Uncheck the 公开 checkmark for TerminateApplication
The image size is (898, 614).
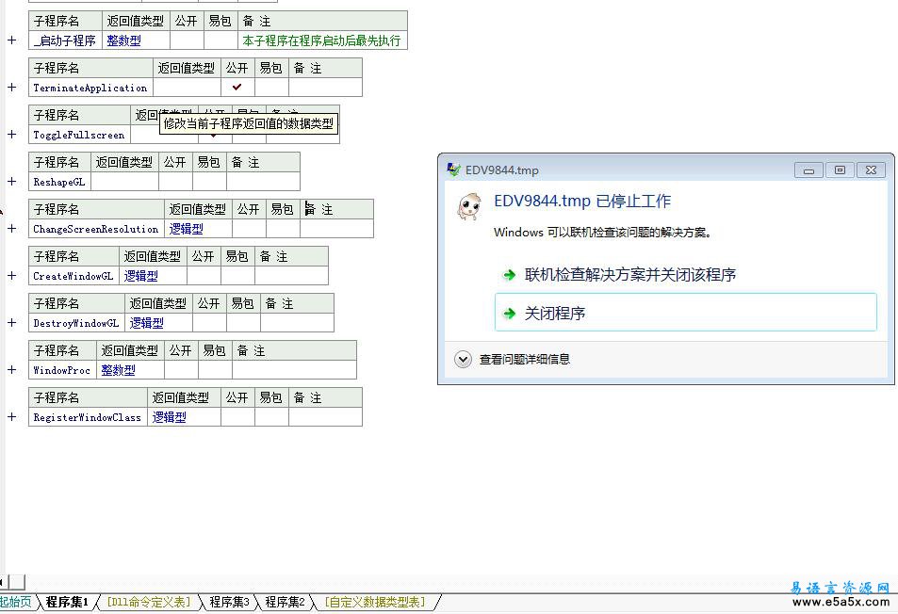(237, 88)
